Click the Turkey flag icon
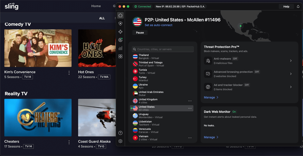 [135, 79]
